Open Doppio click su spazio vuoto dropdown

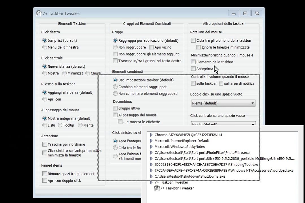[223, 103]
